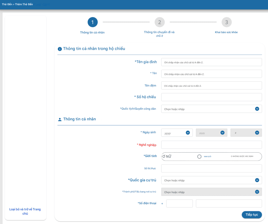268x224 pixels.
Task: Click the Ngày sinh field label
Action: click(148, 132)
